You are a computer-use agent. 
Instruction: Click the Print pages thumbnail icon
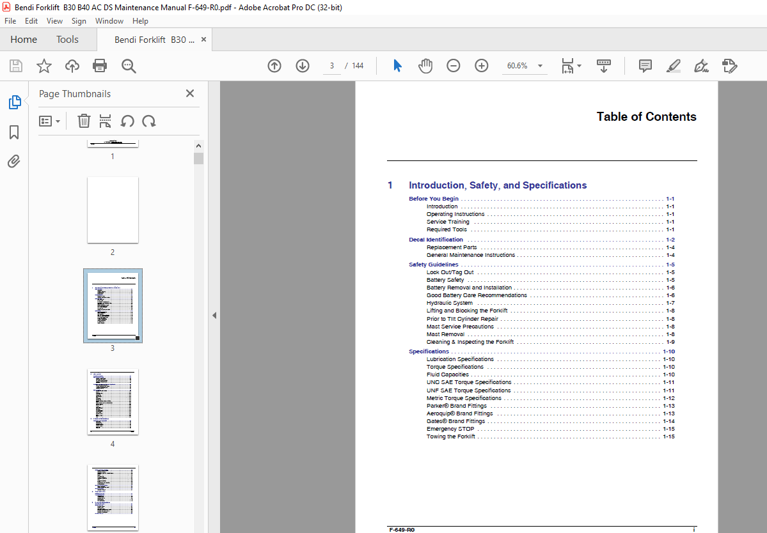click(105, 121)
